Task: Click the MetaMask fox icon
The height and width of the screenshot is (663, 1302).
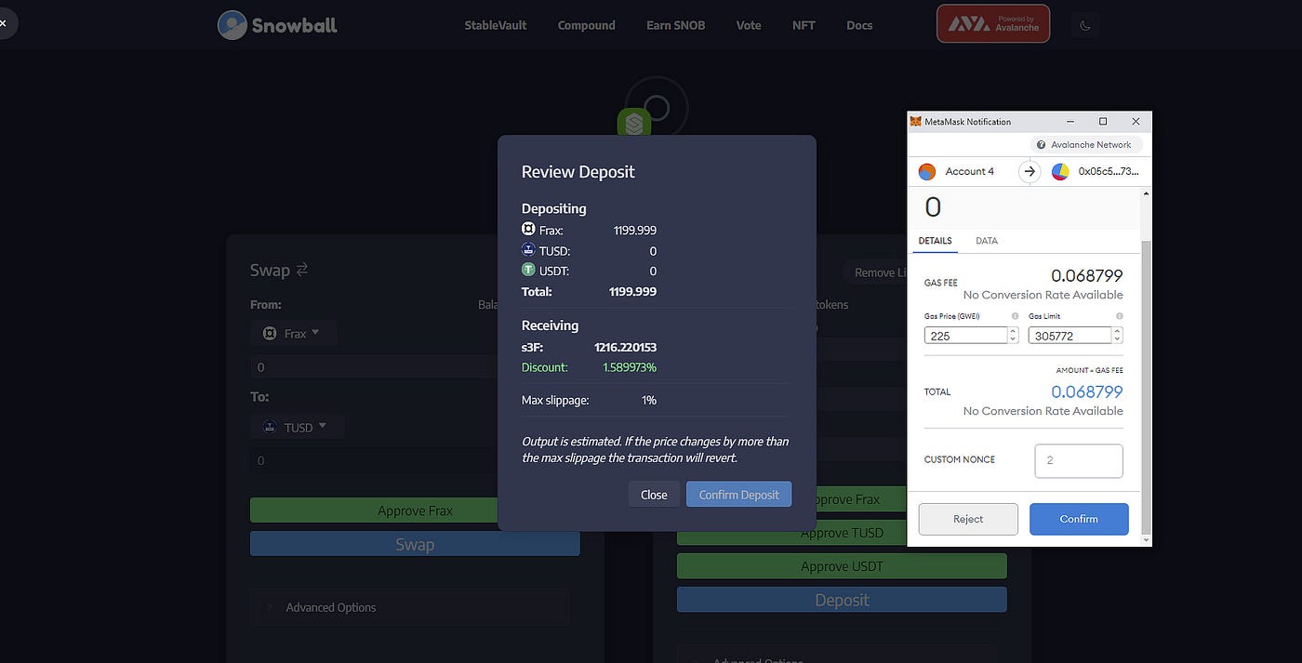Action: click(915, 122)
